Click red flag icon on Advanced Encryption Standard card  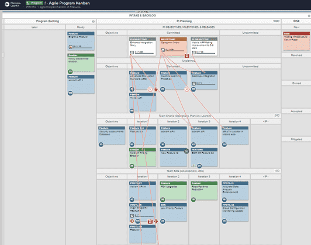156,89
